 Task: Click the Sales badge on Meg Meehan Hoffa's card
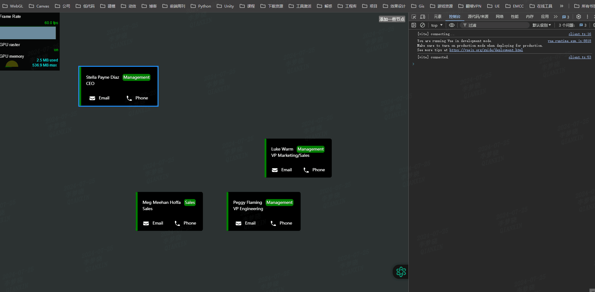(x=190, y=203)
